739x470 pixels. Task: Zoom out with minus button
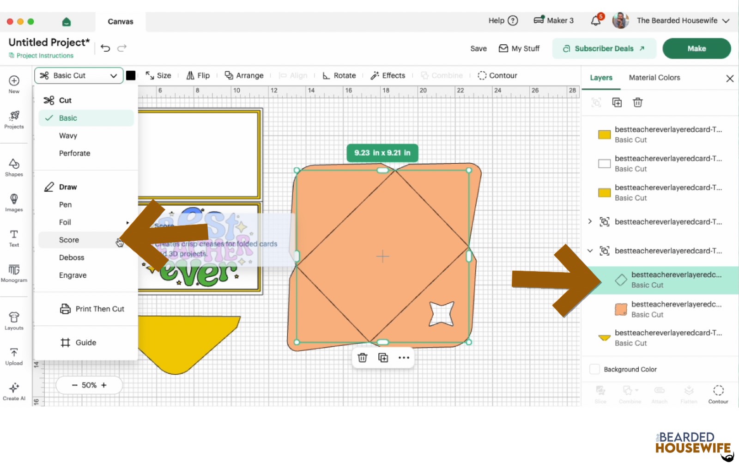(x=75, y=385)
